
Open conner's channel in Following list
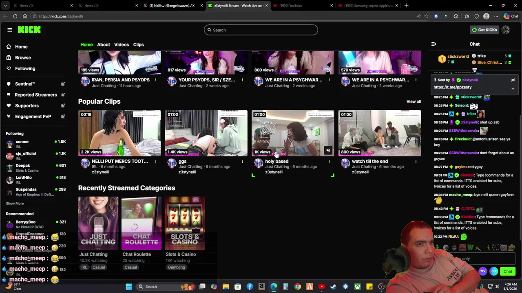pos(35,144)
